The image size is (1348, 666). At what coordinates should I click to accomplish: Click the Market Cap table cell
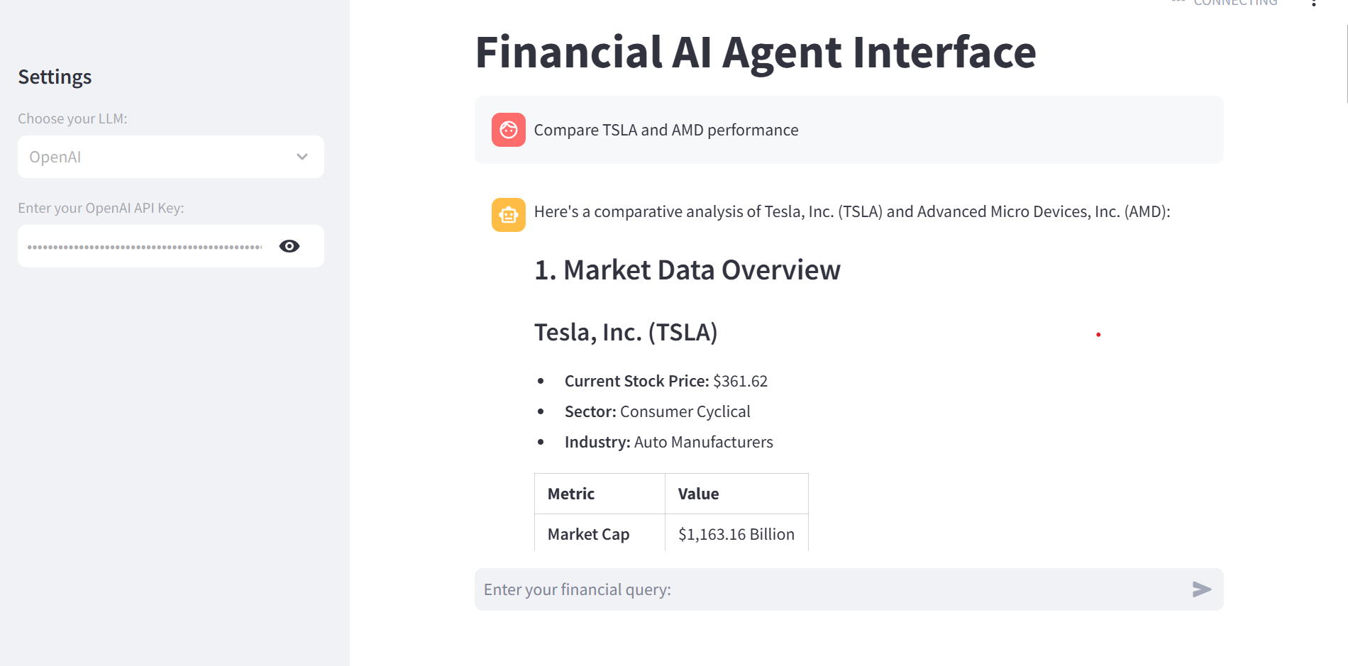[x=588, y=534]
